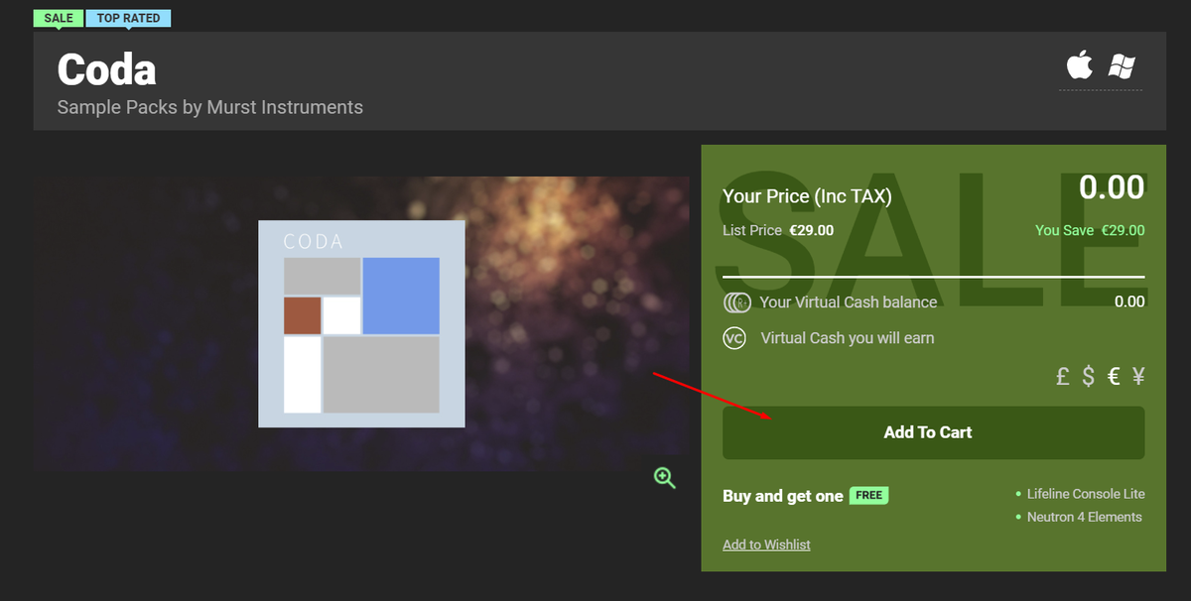Click Virtual Cash you will earn label
This screenshot has height=601, width=1191.
848,338
